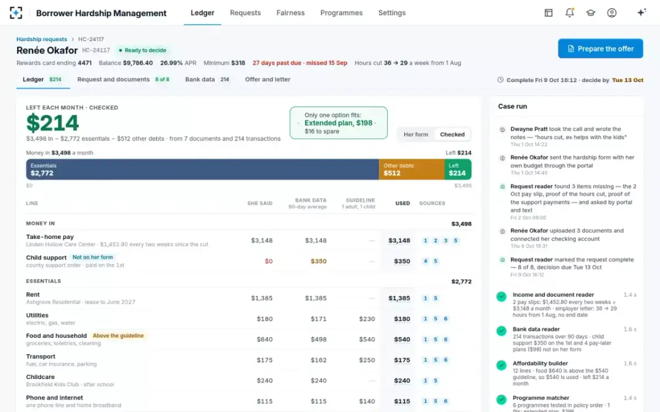This screenshot has width=660, height=412.
Task: Open the Requests top navigation tab
Action: click(245, 13)
